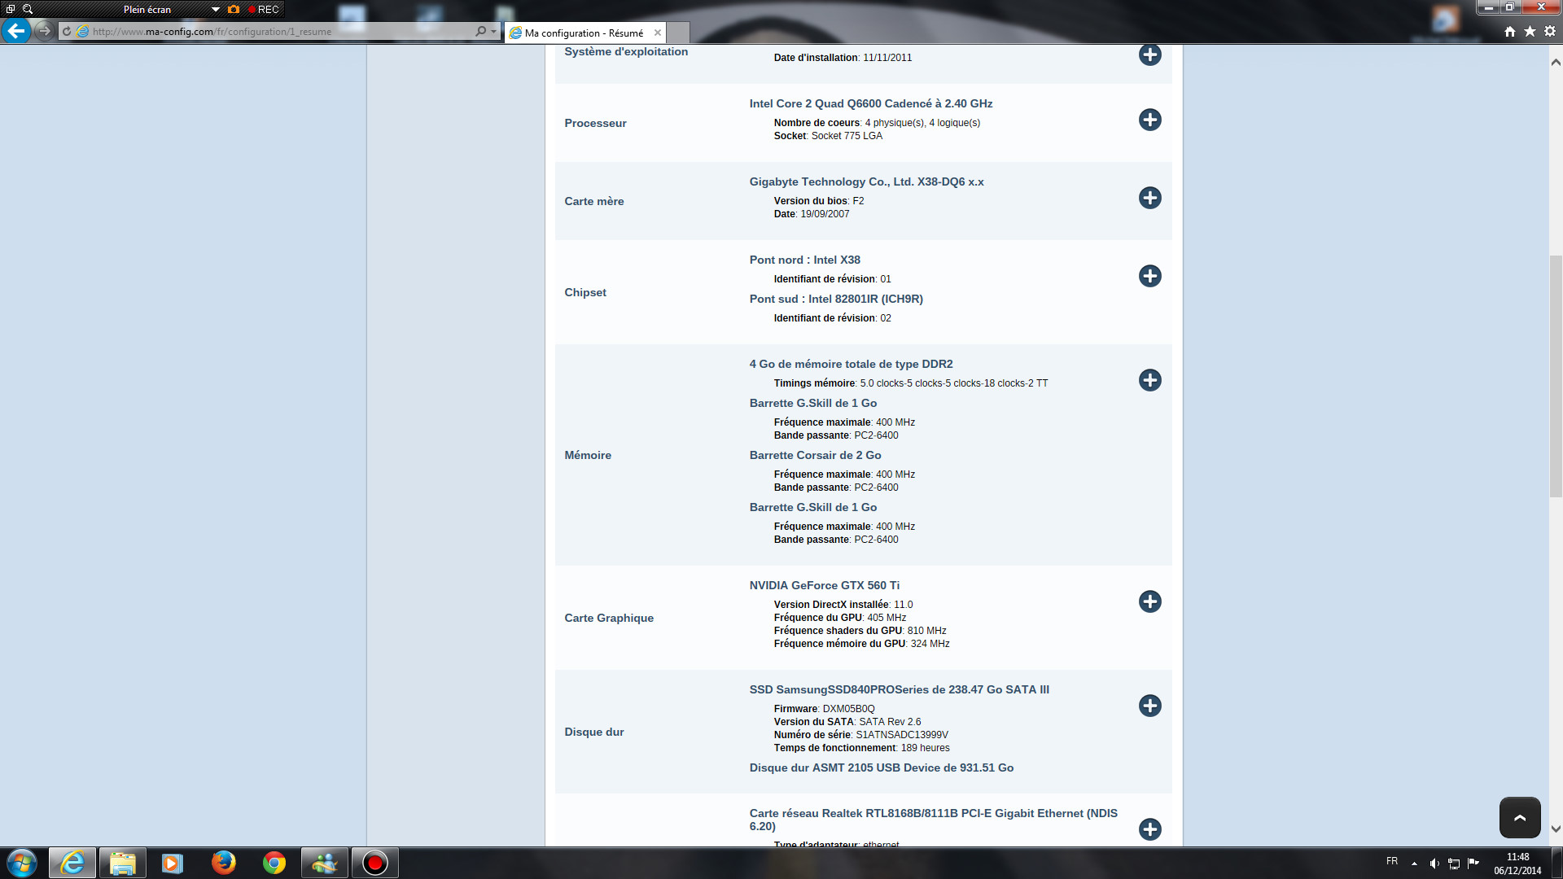Expand details for the Chipset section
1563x879 pixels.
click(1149, 276)
